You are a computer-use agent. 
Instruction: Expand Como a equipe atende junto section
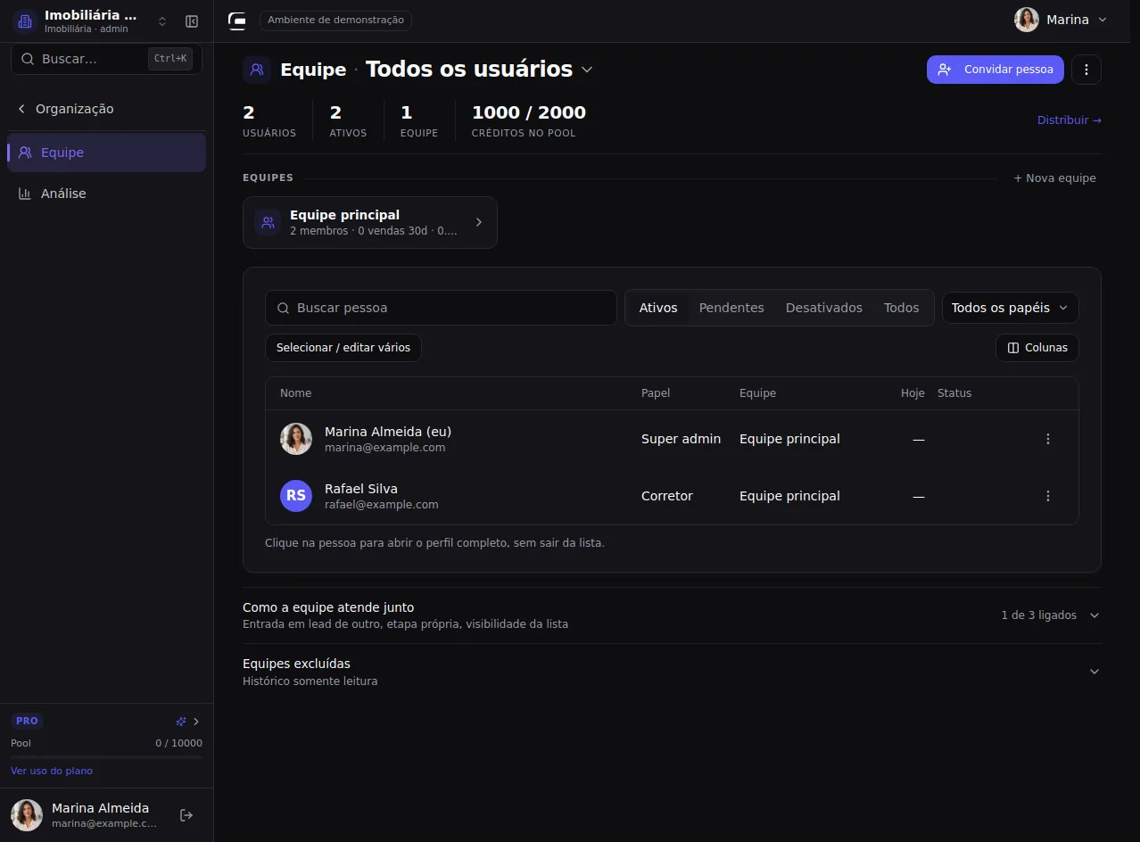click(672, 615)
